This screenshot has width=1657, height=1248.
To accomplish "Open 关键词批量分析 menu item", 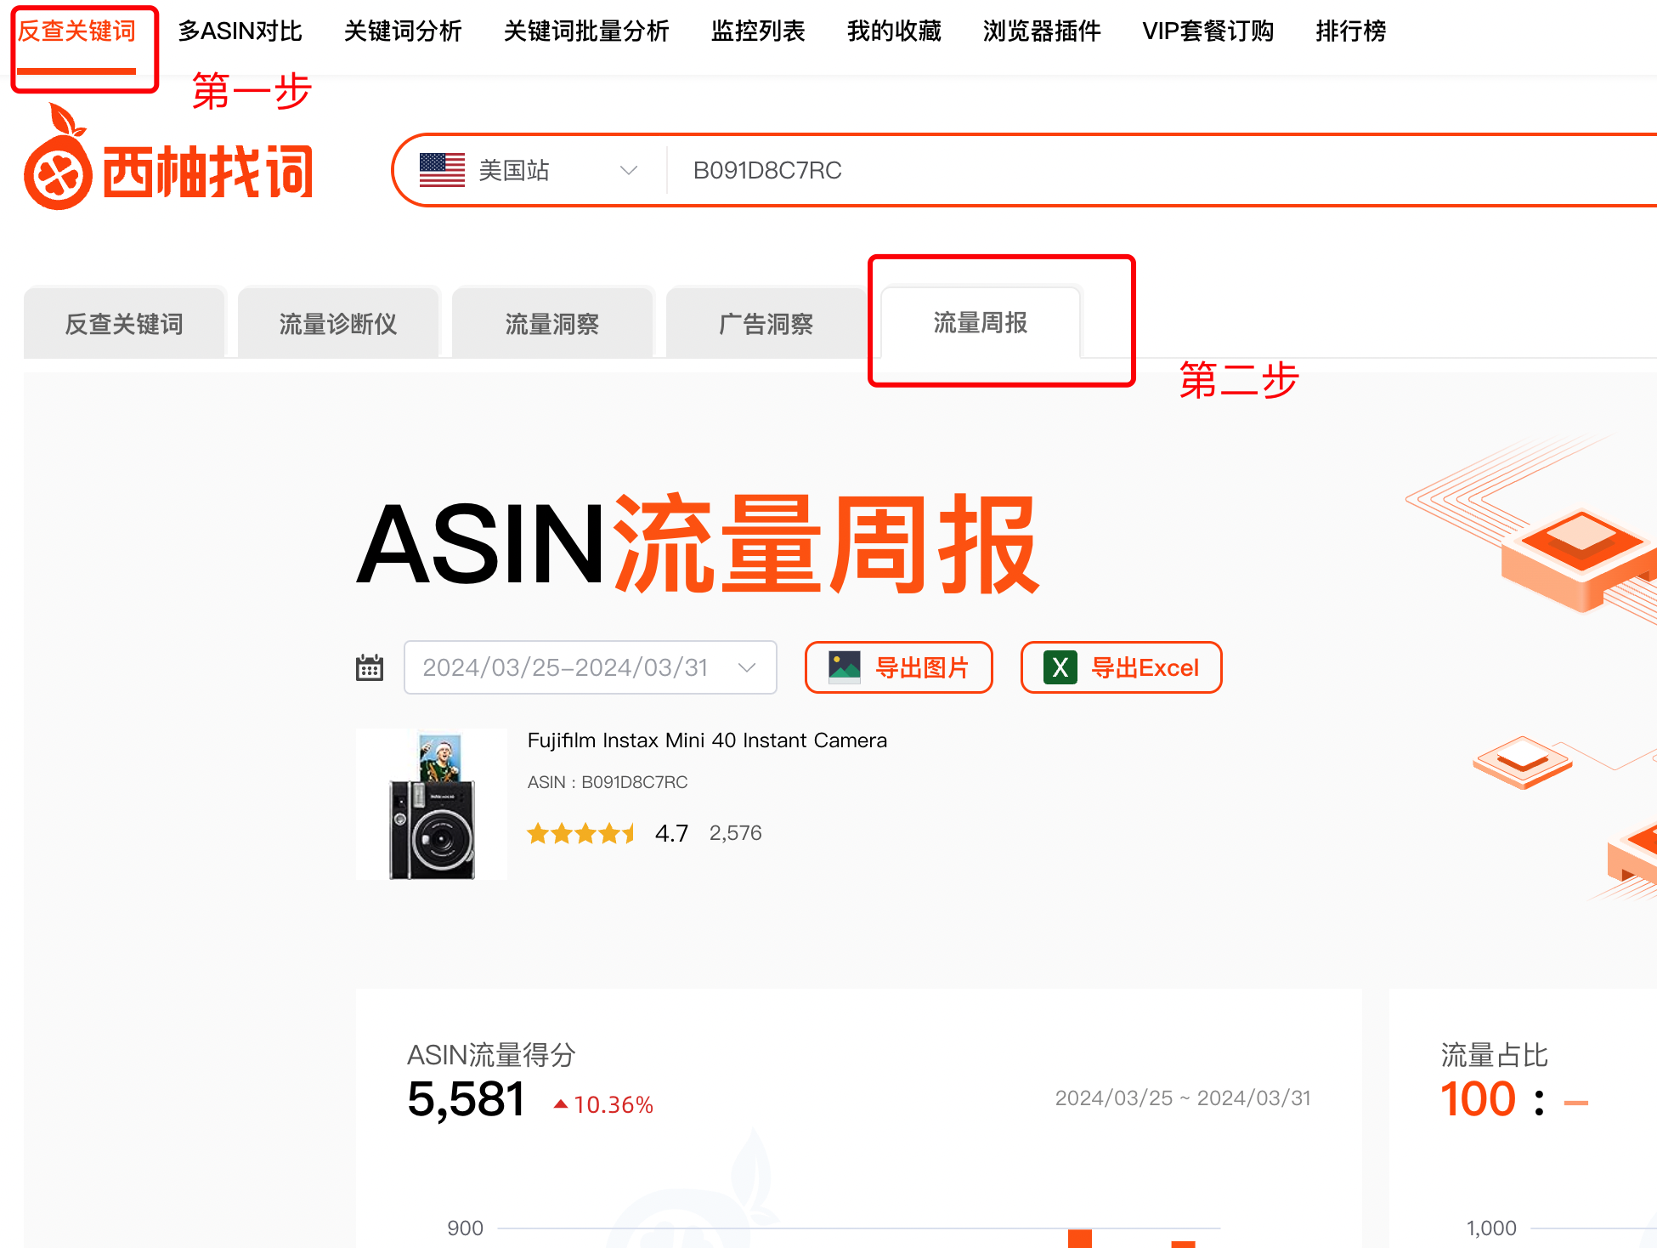I will point(586,31).
